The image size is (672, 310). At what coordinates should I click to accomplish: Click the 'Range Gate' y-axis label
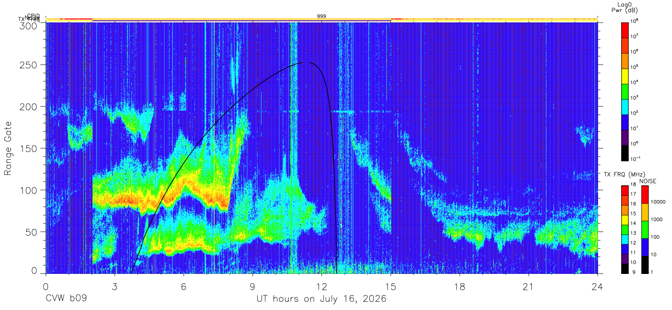(9, 148)
